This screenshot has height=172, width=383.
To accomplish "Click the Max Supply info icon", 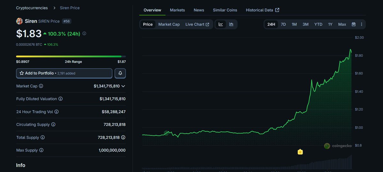I will [x=41, y=150].
